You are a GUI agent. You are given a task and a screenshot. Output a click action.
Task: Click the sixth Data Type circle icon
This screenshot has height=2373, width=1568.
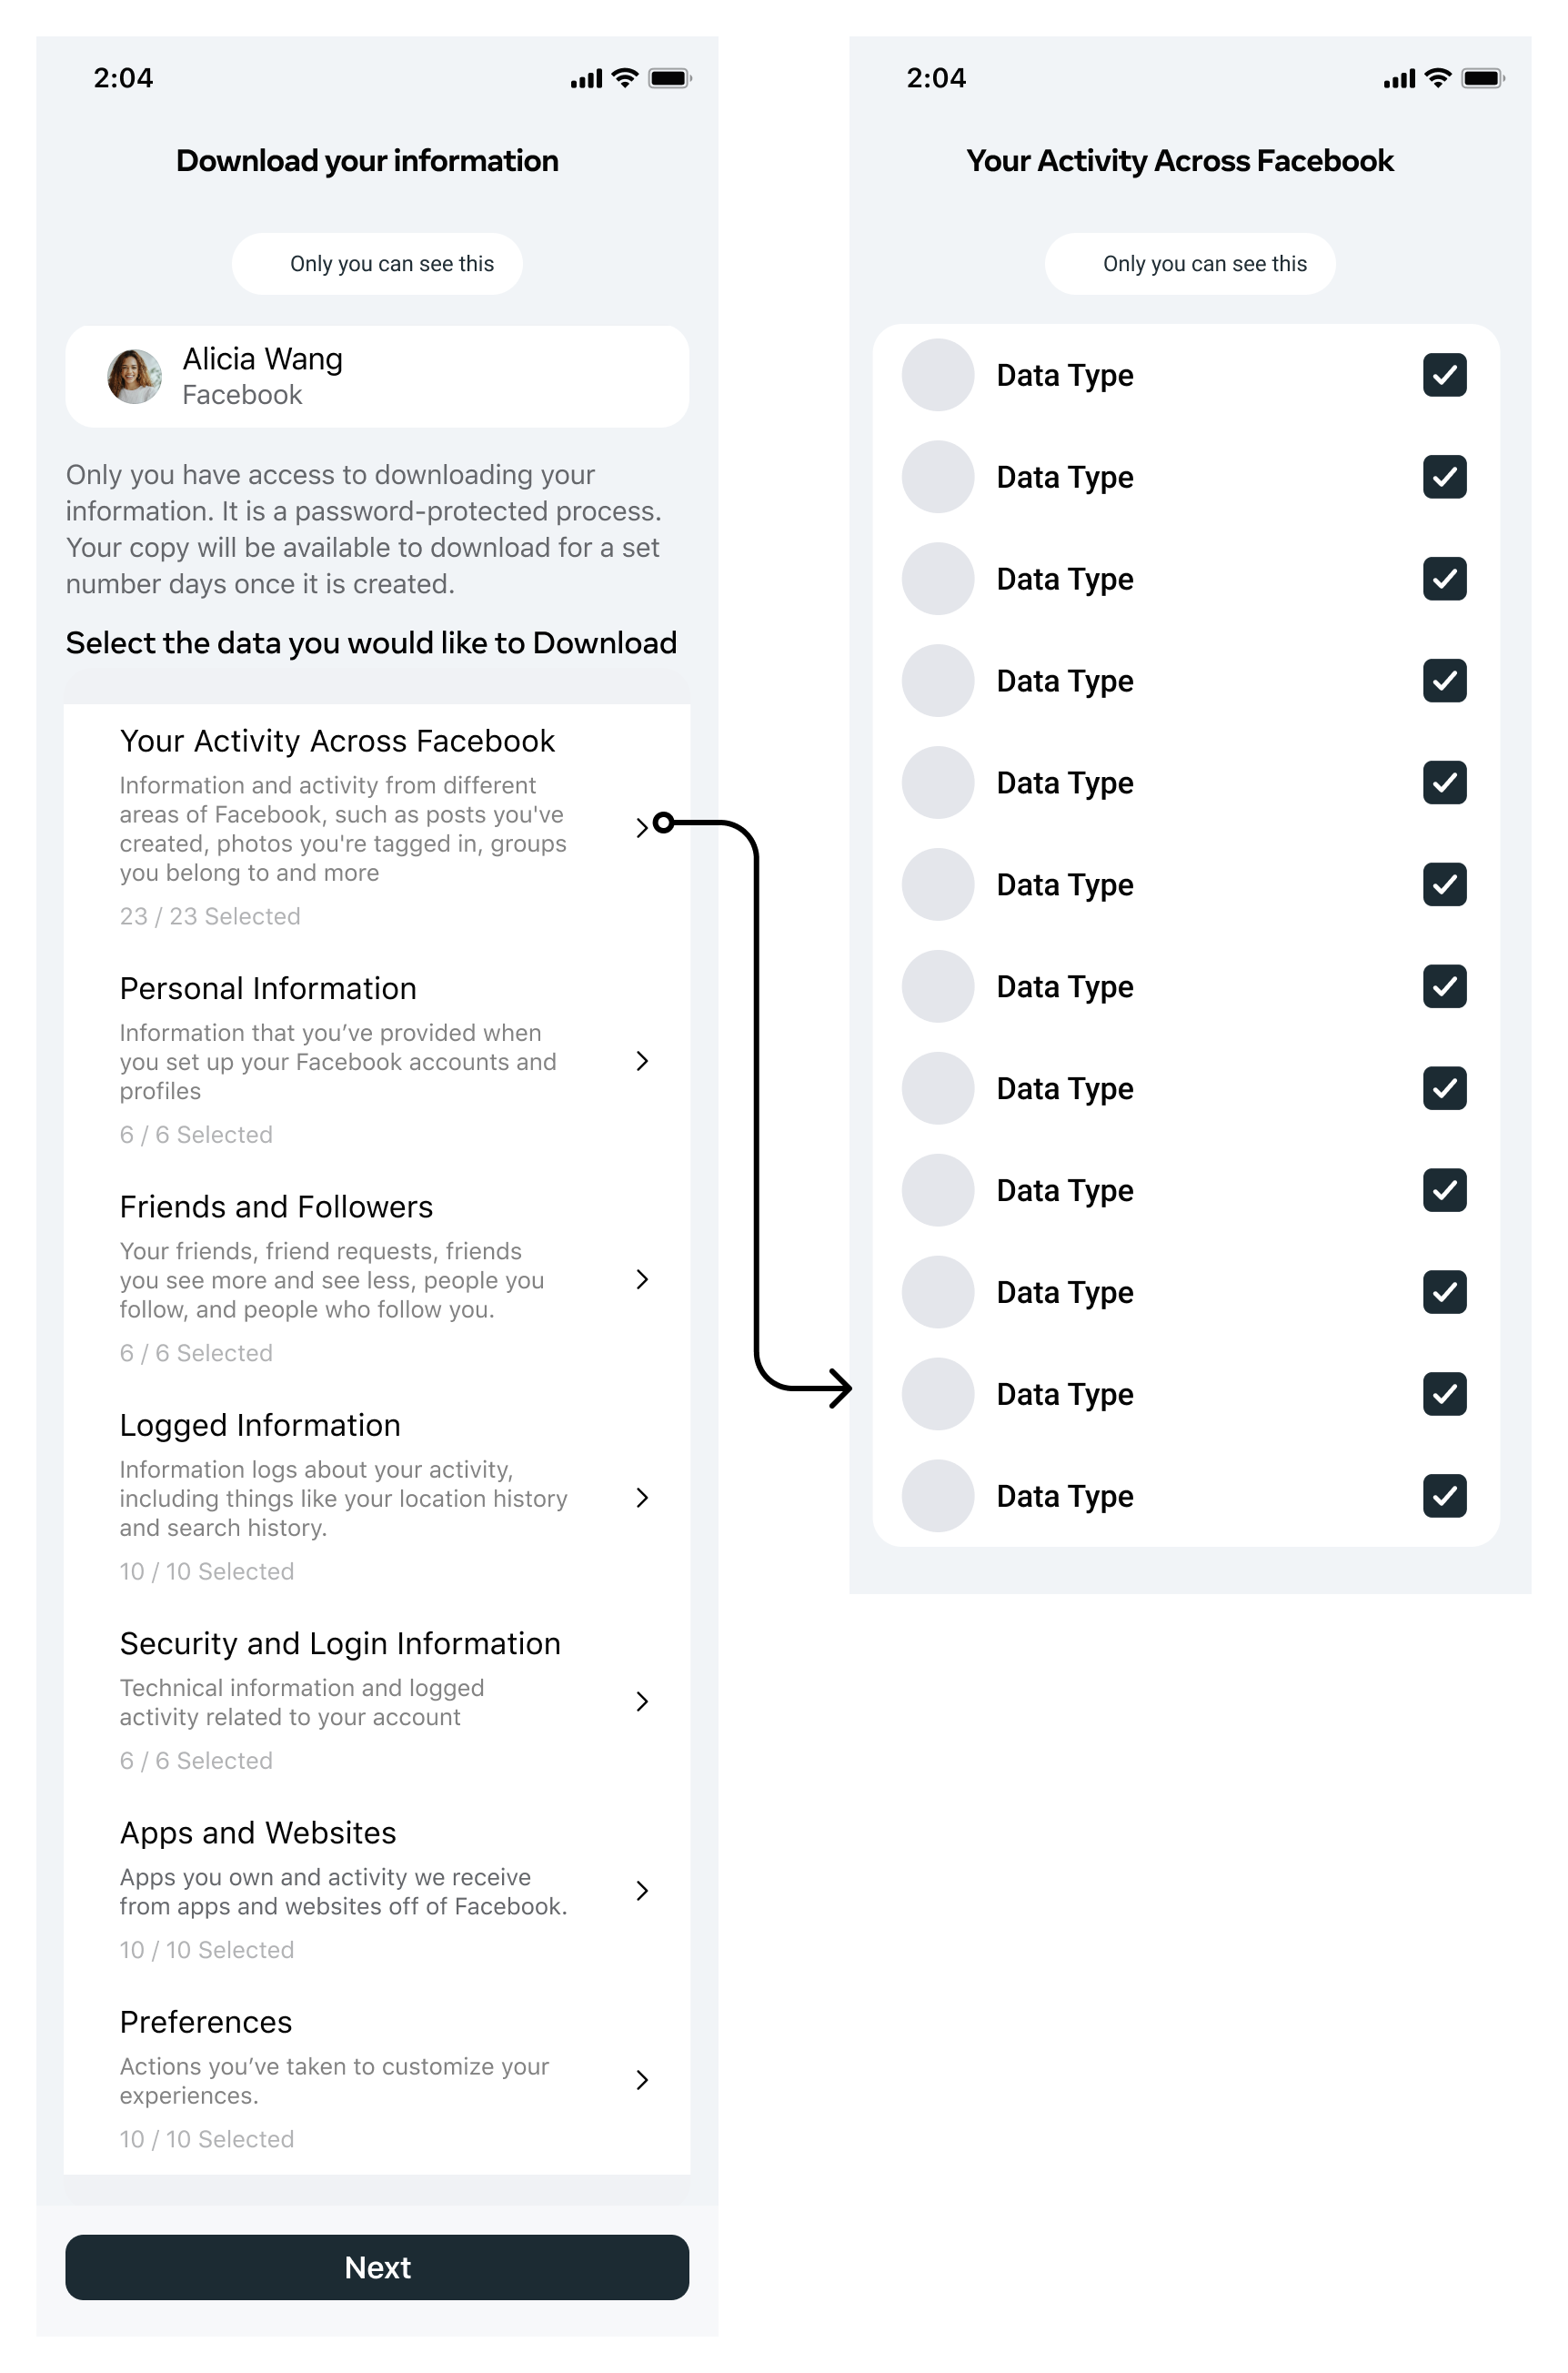(x=937, y=884)
